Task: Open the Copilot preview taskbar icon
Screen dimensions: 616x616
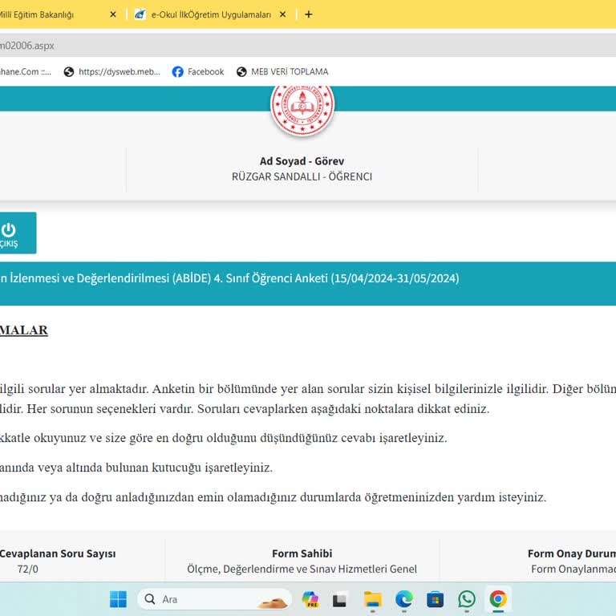Action: click(x=310, y=599)
